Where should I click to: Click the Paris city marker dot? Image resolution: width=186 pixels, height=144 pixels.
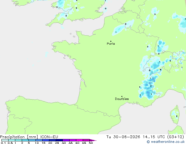111,41
